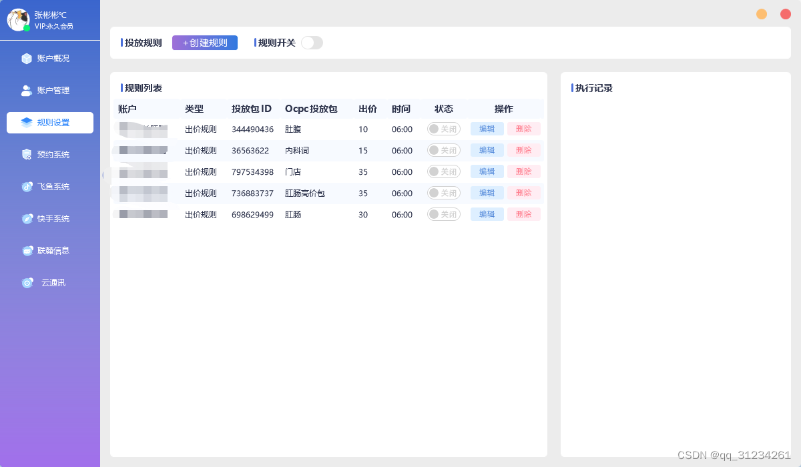This screenshot has width=801, height=467.
Task: Select the 内科词 cell
Action: [x=297, y=151]
